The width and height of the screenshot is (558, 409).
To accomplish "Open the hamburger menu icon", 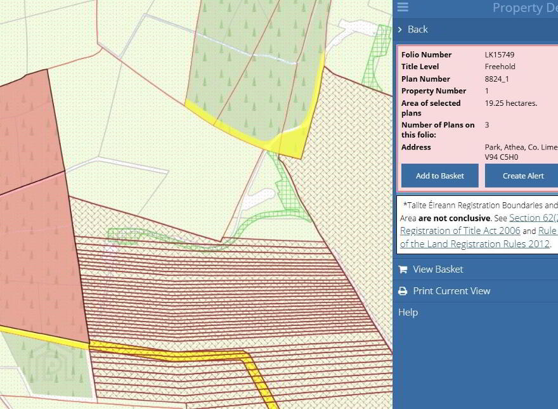I will 403,7.
